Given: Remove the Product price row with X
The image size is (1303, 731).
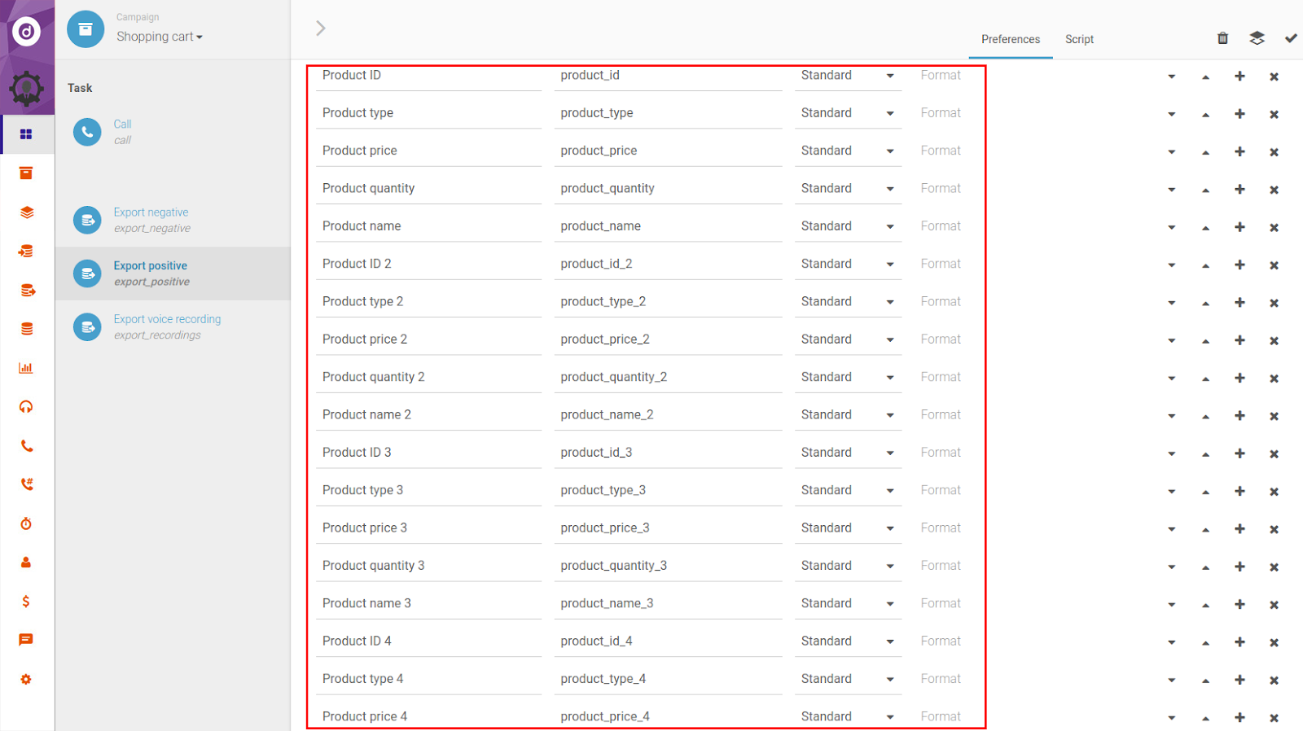Looking at the screenshot, I should (1274, 152).
